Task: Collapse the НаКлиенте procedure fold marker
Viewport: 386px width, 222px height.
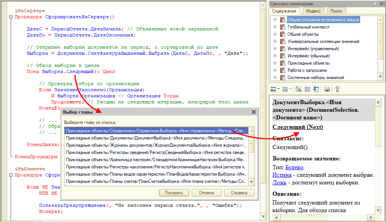Action: coord(11,175)
